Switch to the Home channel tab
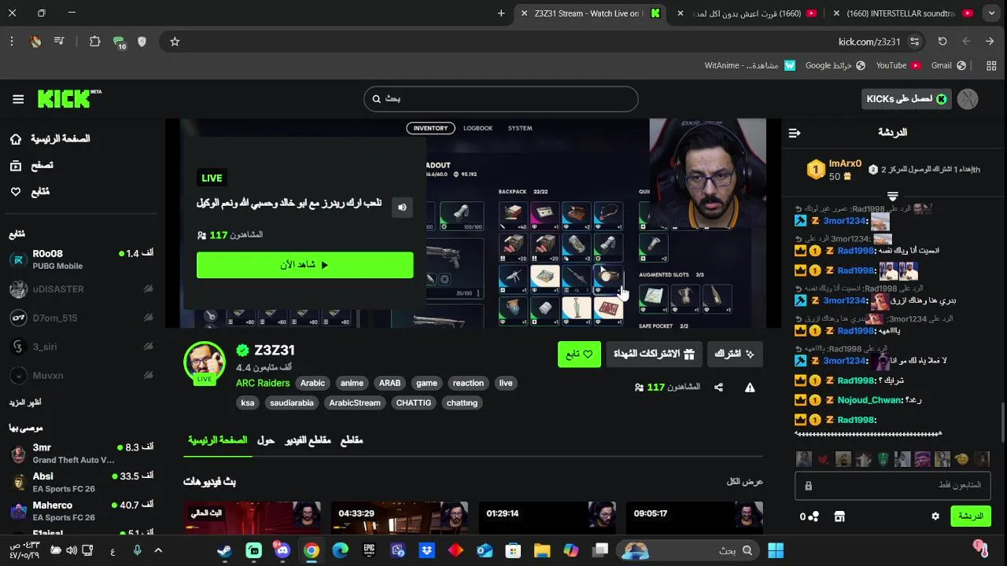 (217, 440)
